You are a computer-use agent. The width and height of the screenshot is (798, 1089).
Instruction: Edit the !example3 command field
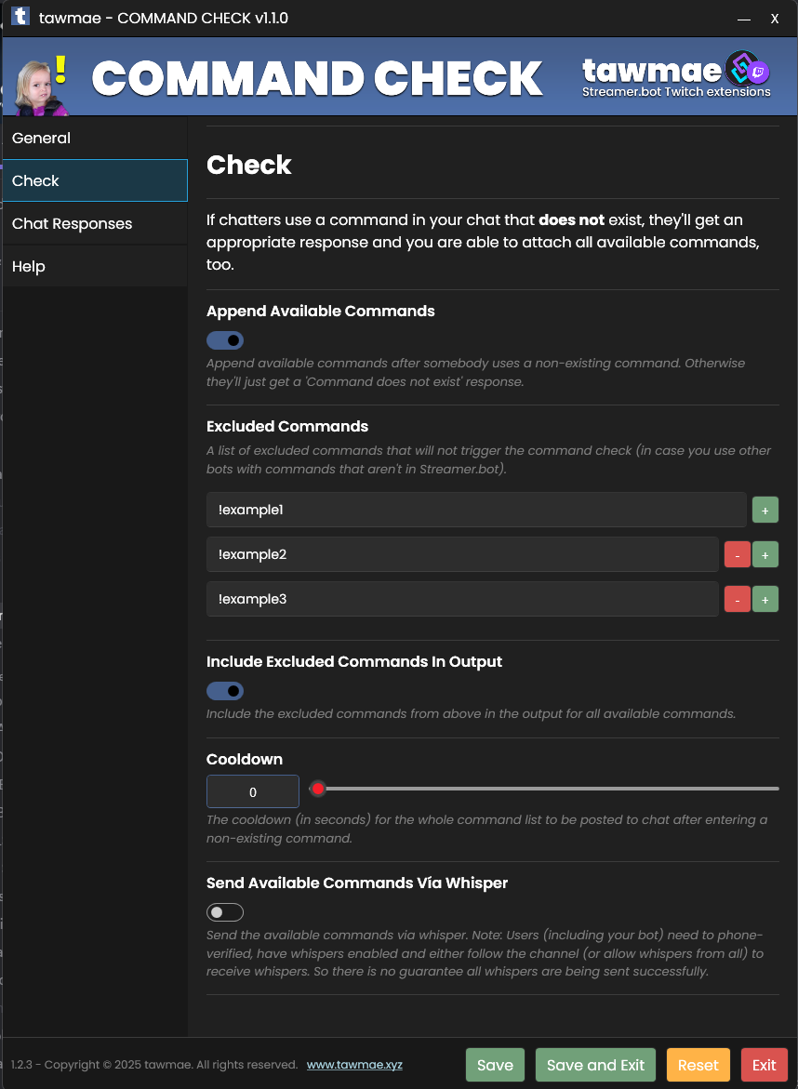tap(462, 599)
